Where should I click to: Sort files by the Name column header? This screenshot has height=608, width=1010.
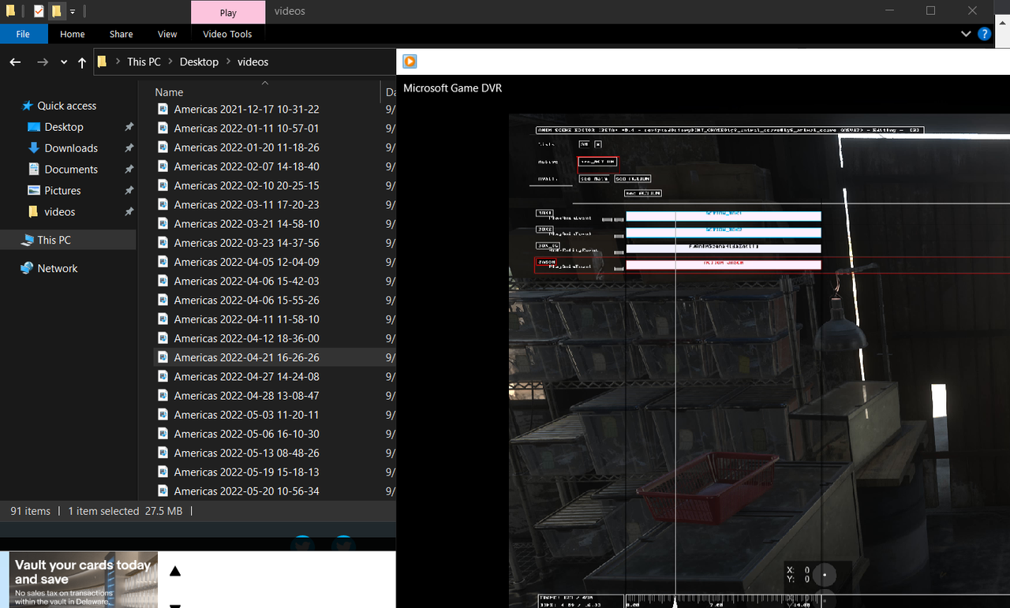click(x=169, y=92)
